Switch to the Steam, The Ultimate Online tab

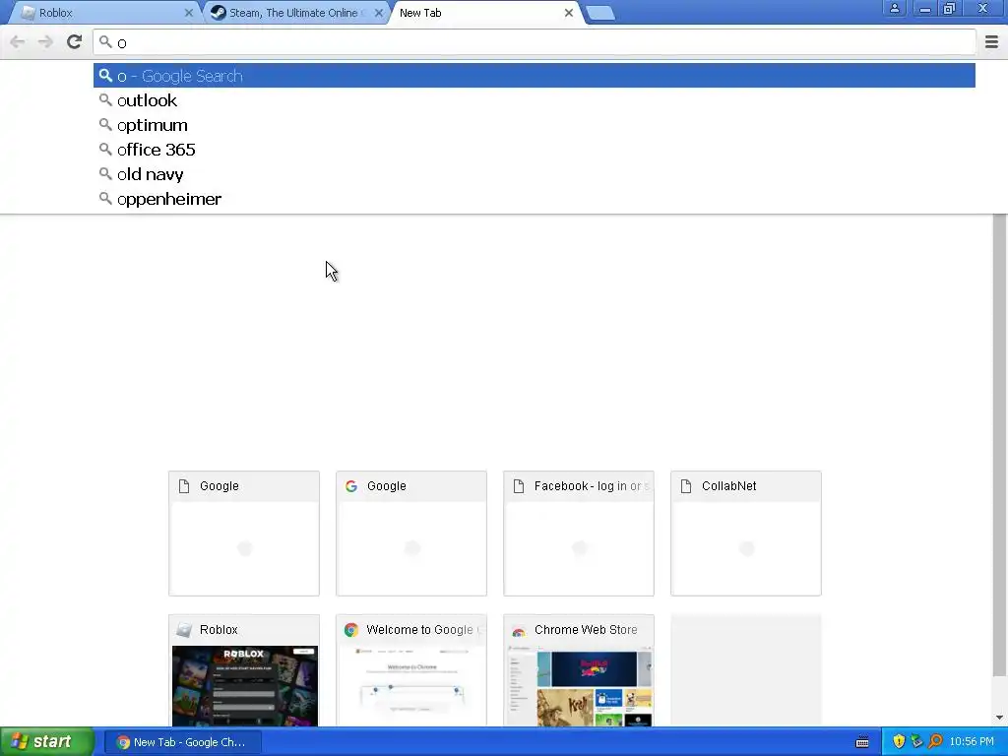(x=294, y=13)
